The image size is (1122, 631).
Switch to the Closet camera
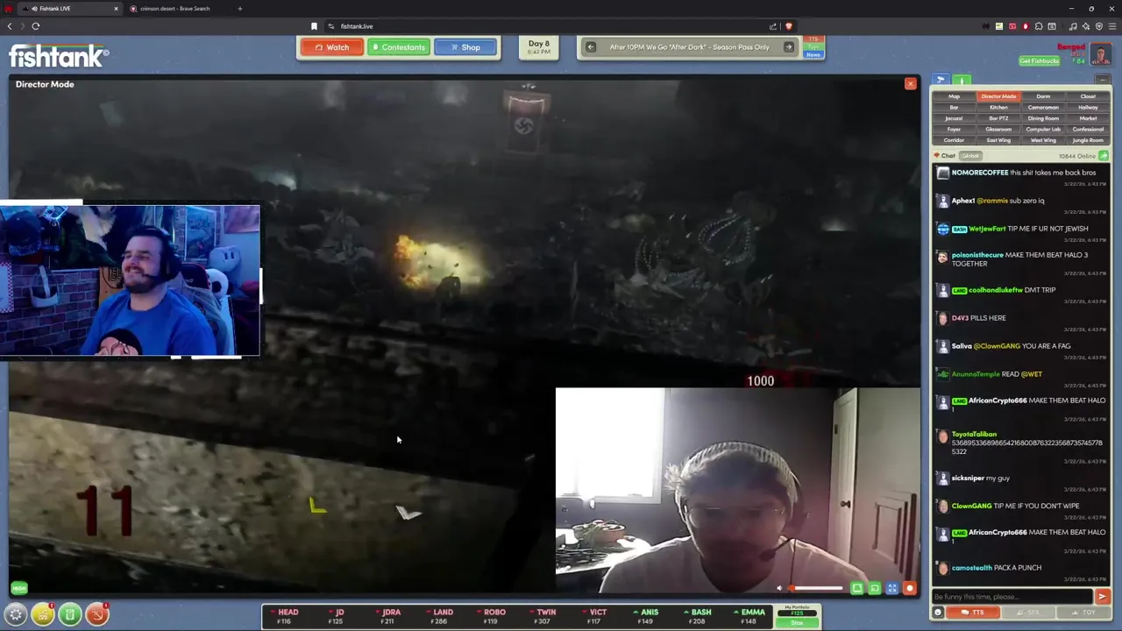tap(1088, 96)
